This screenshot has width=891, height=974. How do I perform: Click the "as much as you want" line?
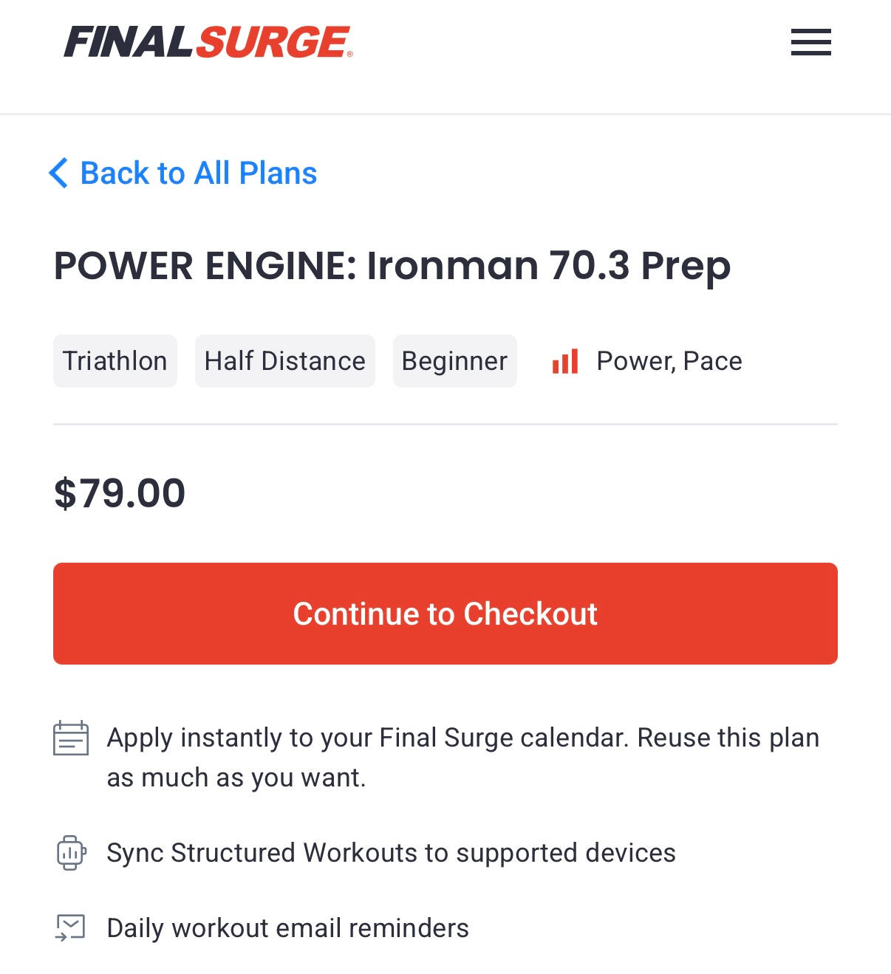(236, 778)
